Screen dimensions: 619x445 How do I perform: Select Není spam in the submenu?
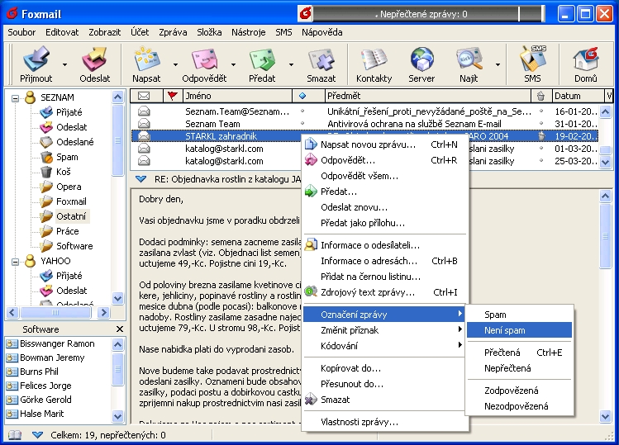click(x=519, y=330)
